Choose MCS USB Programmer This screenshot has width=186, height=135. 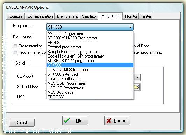coord(90,83)
